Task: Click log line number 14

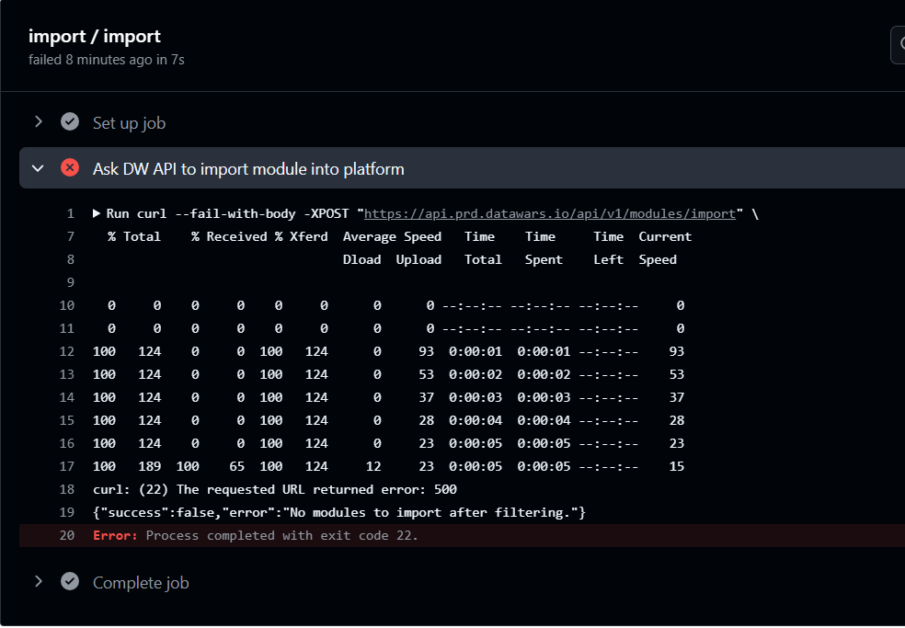Action: click(67, 398)
